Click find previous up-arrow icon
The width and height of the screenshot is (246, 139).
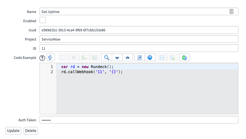pyautogui.click(x=128, y=57)
